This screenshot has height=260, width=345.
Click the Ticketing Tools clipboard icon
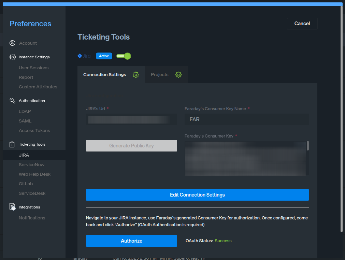(12, 144)
